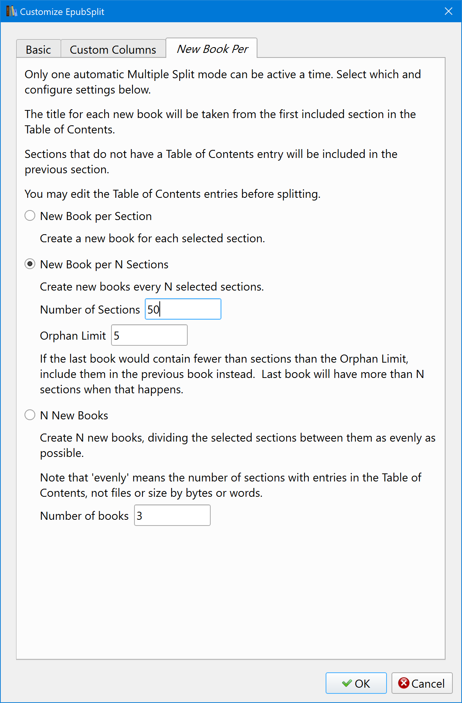
Task: Confirm settings with the OK button
Action: pyautogui.click(x=356, y=683)
